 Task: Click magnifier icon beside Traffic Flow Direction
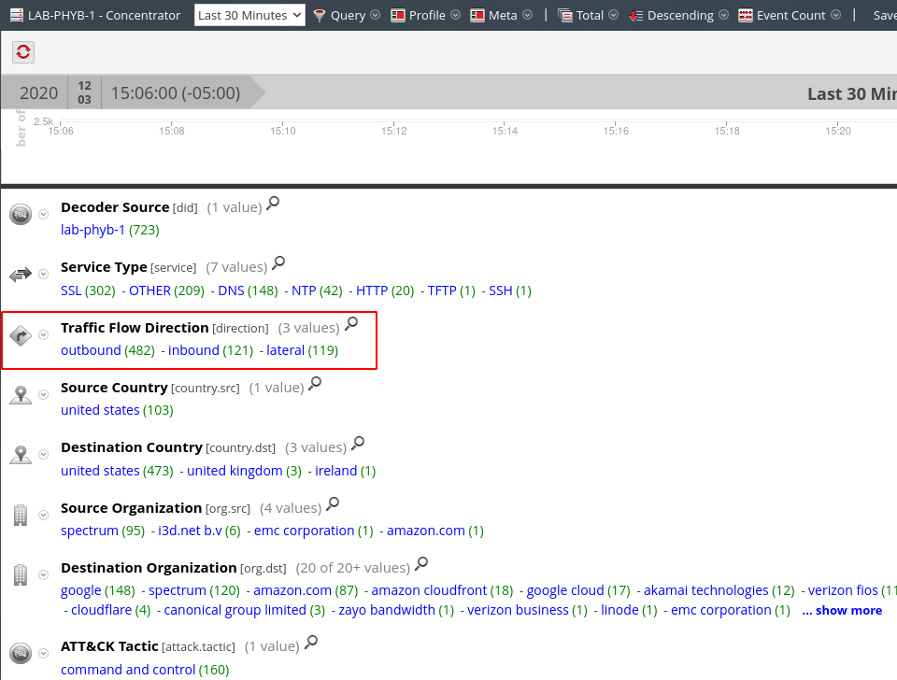click(351, 324)
